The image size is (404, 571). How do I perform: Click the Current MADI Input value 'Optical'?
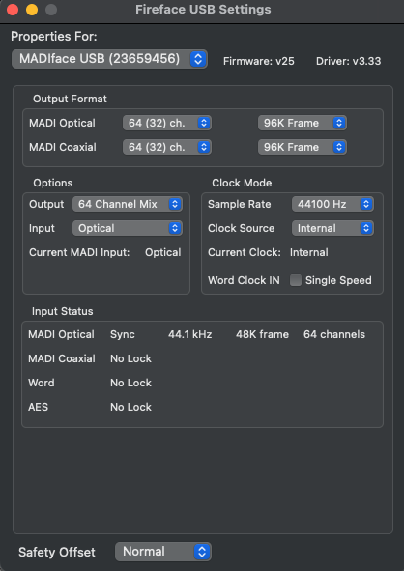coord(162,253)
